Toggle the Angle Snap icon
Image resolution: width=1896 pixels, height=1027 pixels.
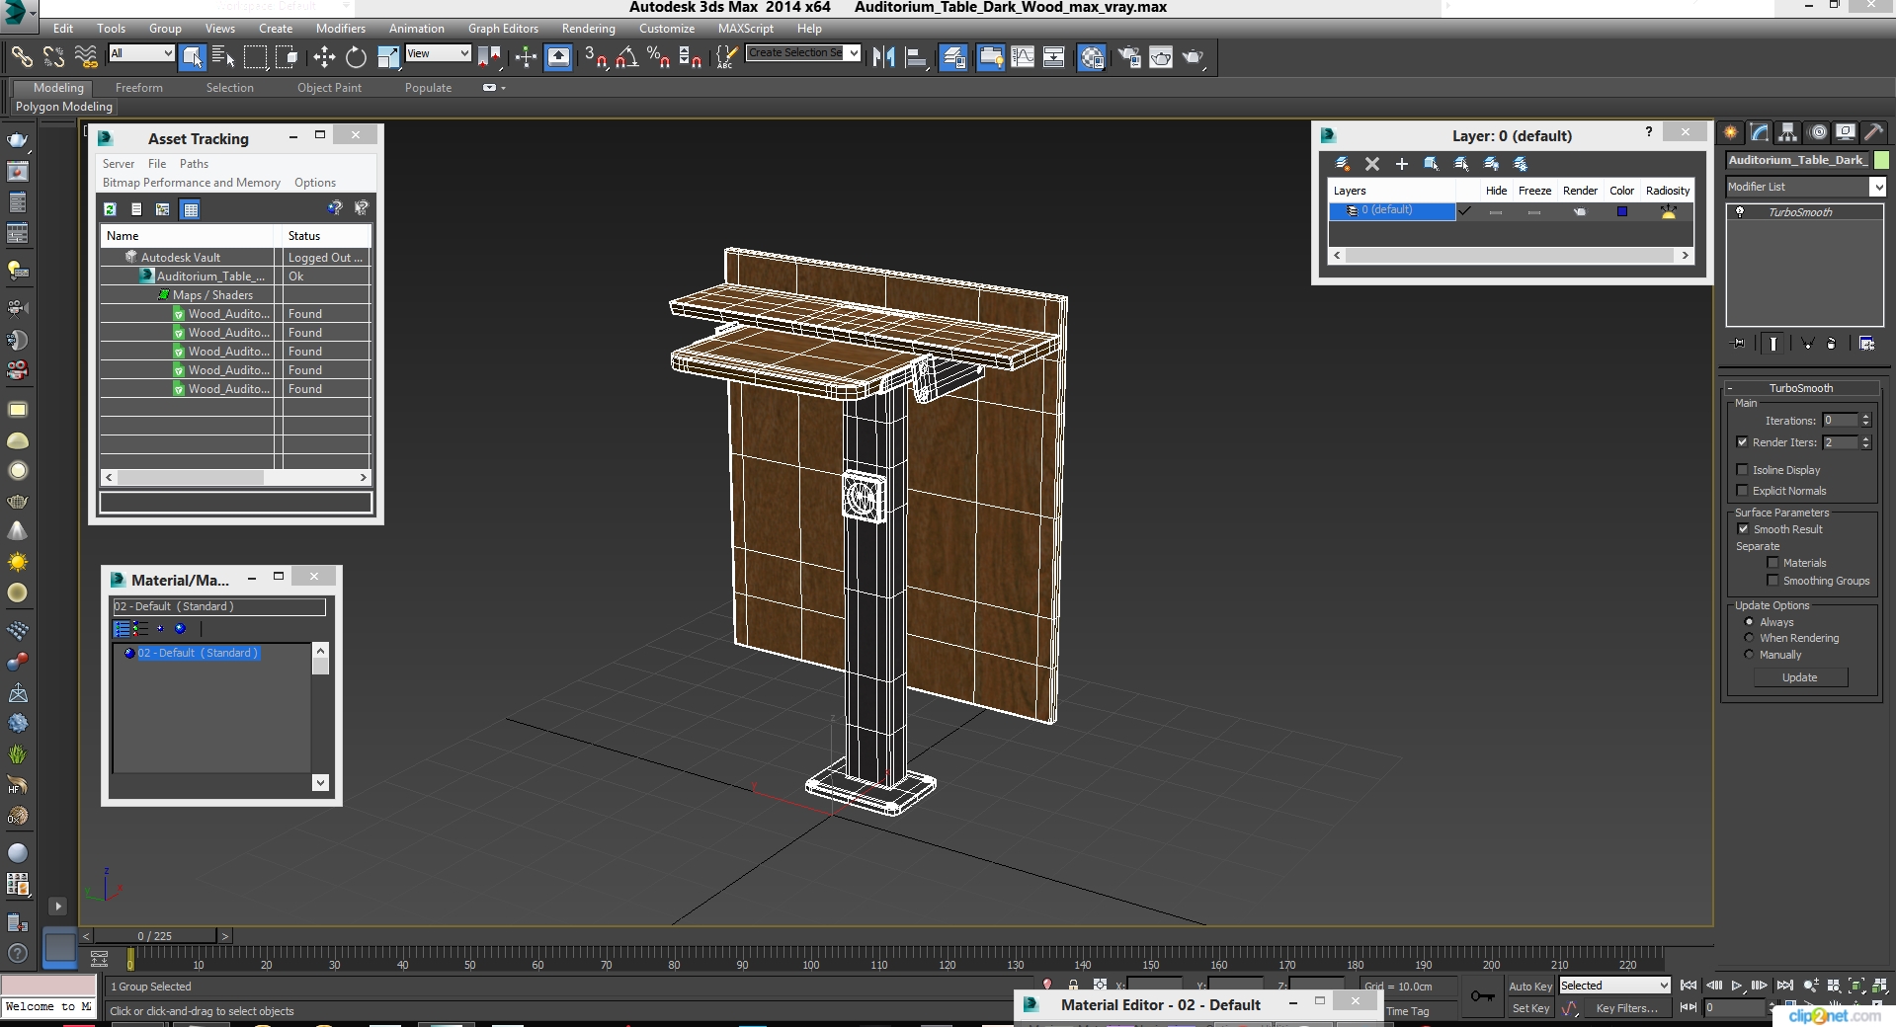click(x=626, y=57)
